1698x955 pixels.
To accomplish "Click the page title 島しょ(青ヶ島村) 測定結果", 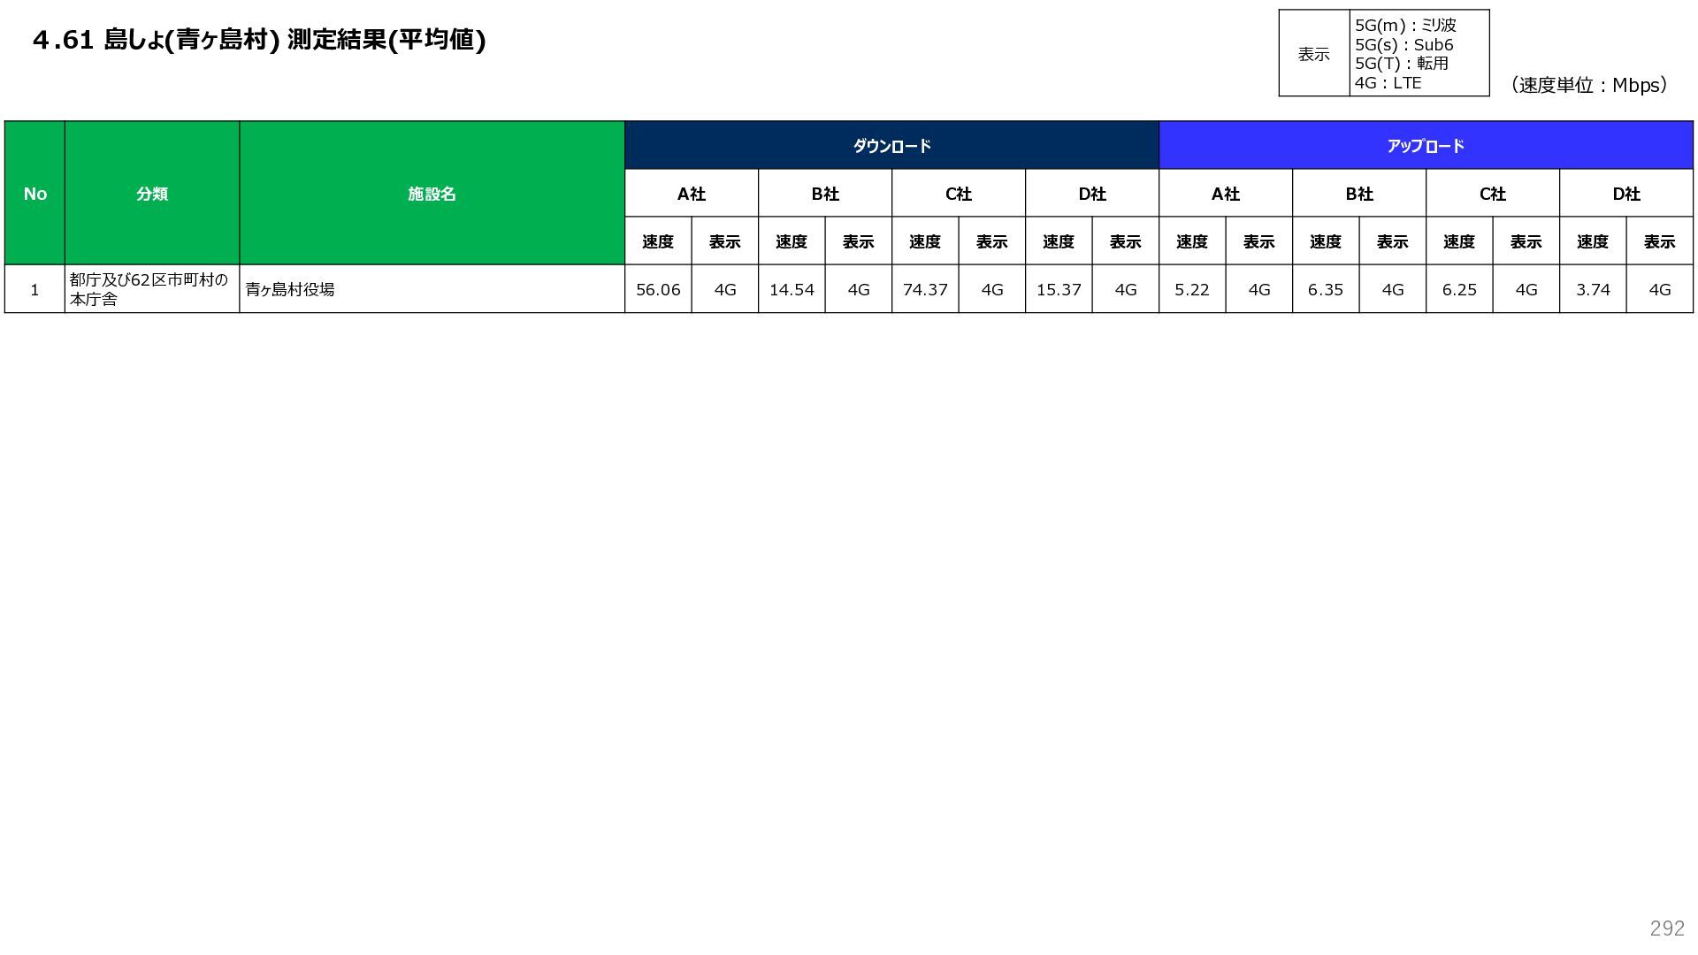I will click(259, 40).
